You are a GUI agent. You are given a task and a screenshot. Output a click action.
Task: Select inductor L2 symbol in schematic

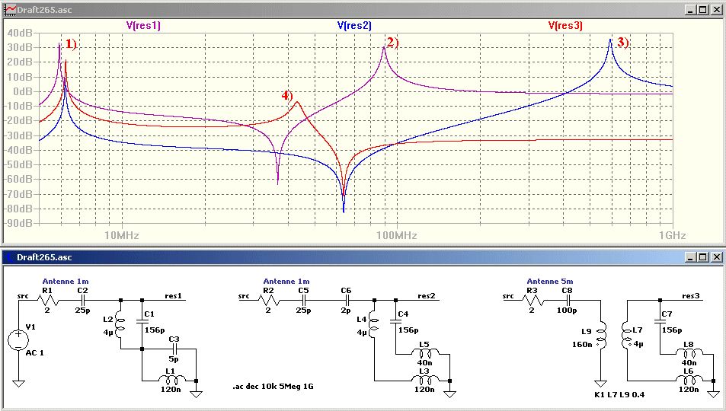[x=120, y=324]
